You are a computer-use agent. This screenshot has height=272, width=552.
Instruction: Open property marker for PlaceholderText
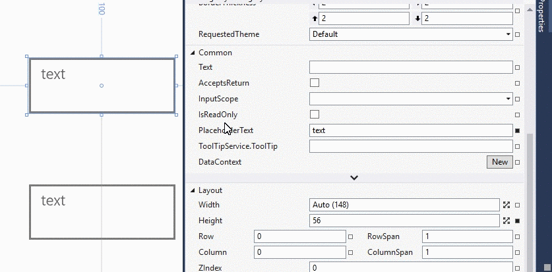[518, 130]
